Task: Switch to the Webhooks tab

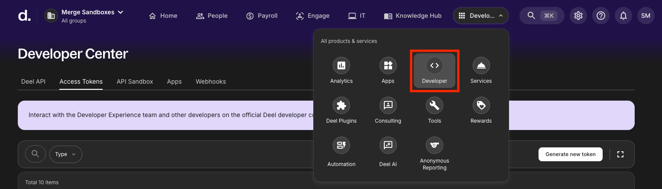Action: pyautogui.click(x=211, y=81)
